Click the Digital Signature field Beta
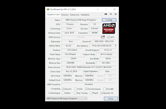 click(x=107, y=71)
